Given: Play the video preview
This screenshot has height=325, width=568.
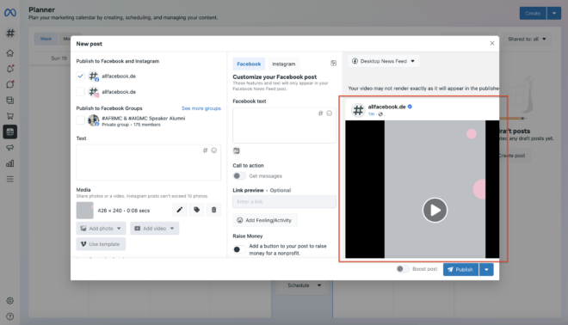Looking at the screenshot, I should (x=435, y=210).
